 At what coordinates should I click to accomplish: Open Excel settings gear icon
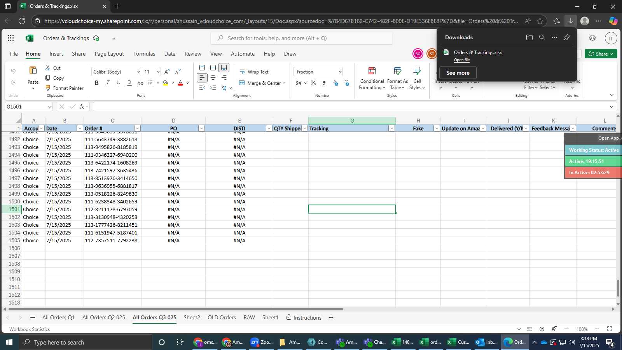click(x=592, y=38)
